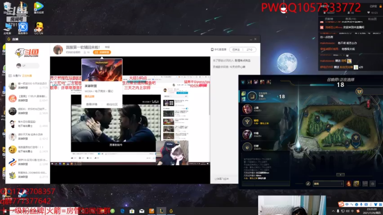Click the Sogou input method S icon
The height and width of the screenshot is (215, 383).
(x=341, y=204)
